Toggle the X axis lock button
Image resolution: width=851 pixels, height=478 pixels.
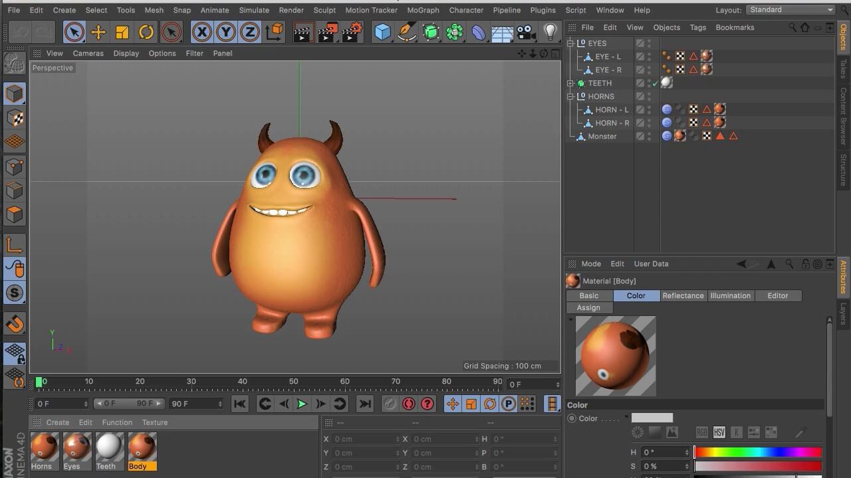coord(201,31)
